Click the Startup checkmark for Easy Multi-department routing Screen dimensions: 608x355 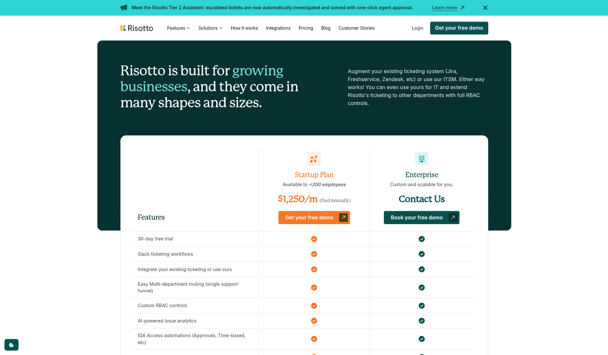[x=314, y=288]
